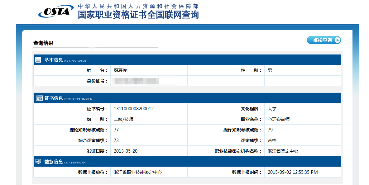Click the name value 廖夏俊
Screen dimensions: 369x185
pyautogui.click(x=120, y=70)
